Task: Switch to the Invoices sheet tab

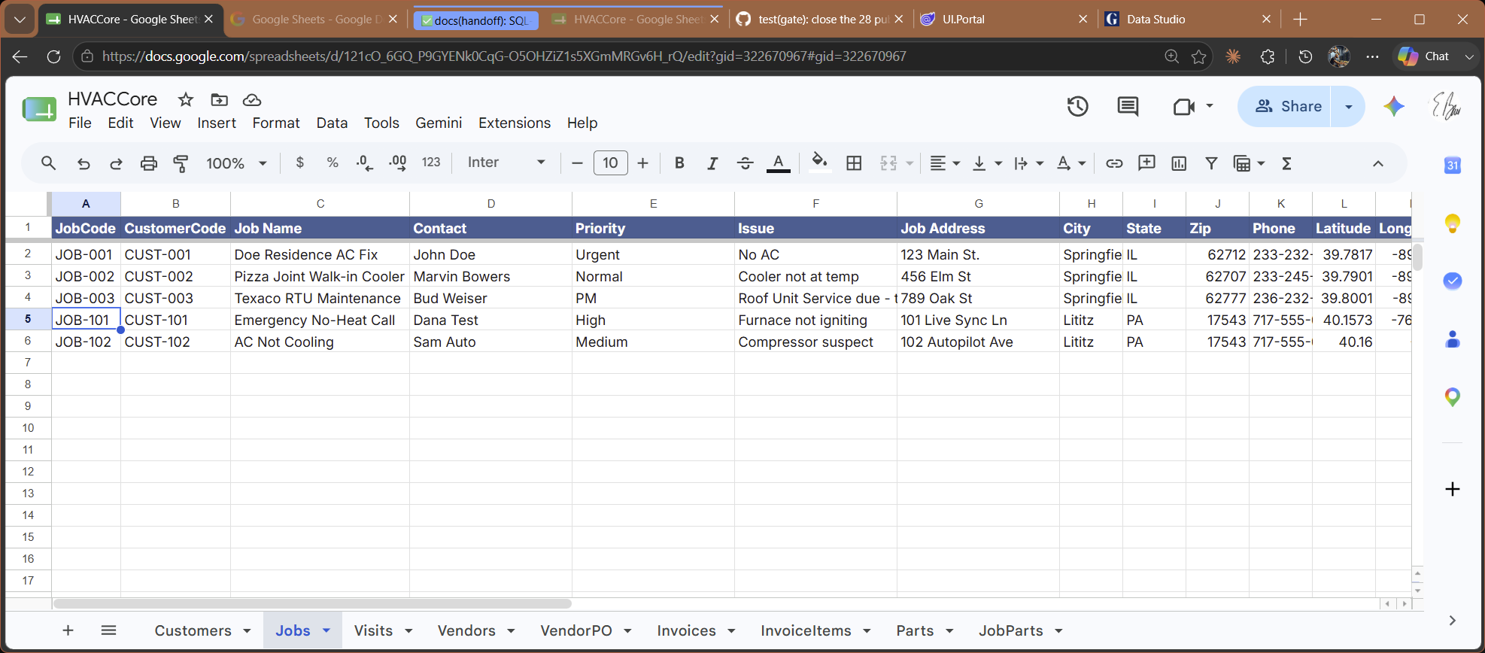Action: tap(686, 630)
